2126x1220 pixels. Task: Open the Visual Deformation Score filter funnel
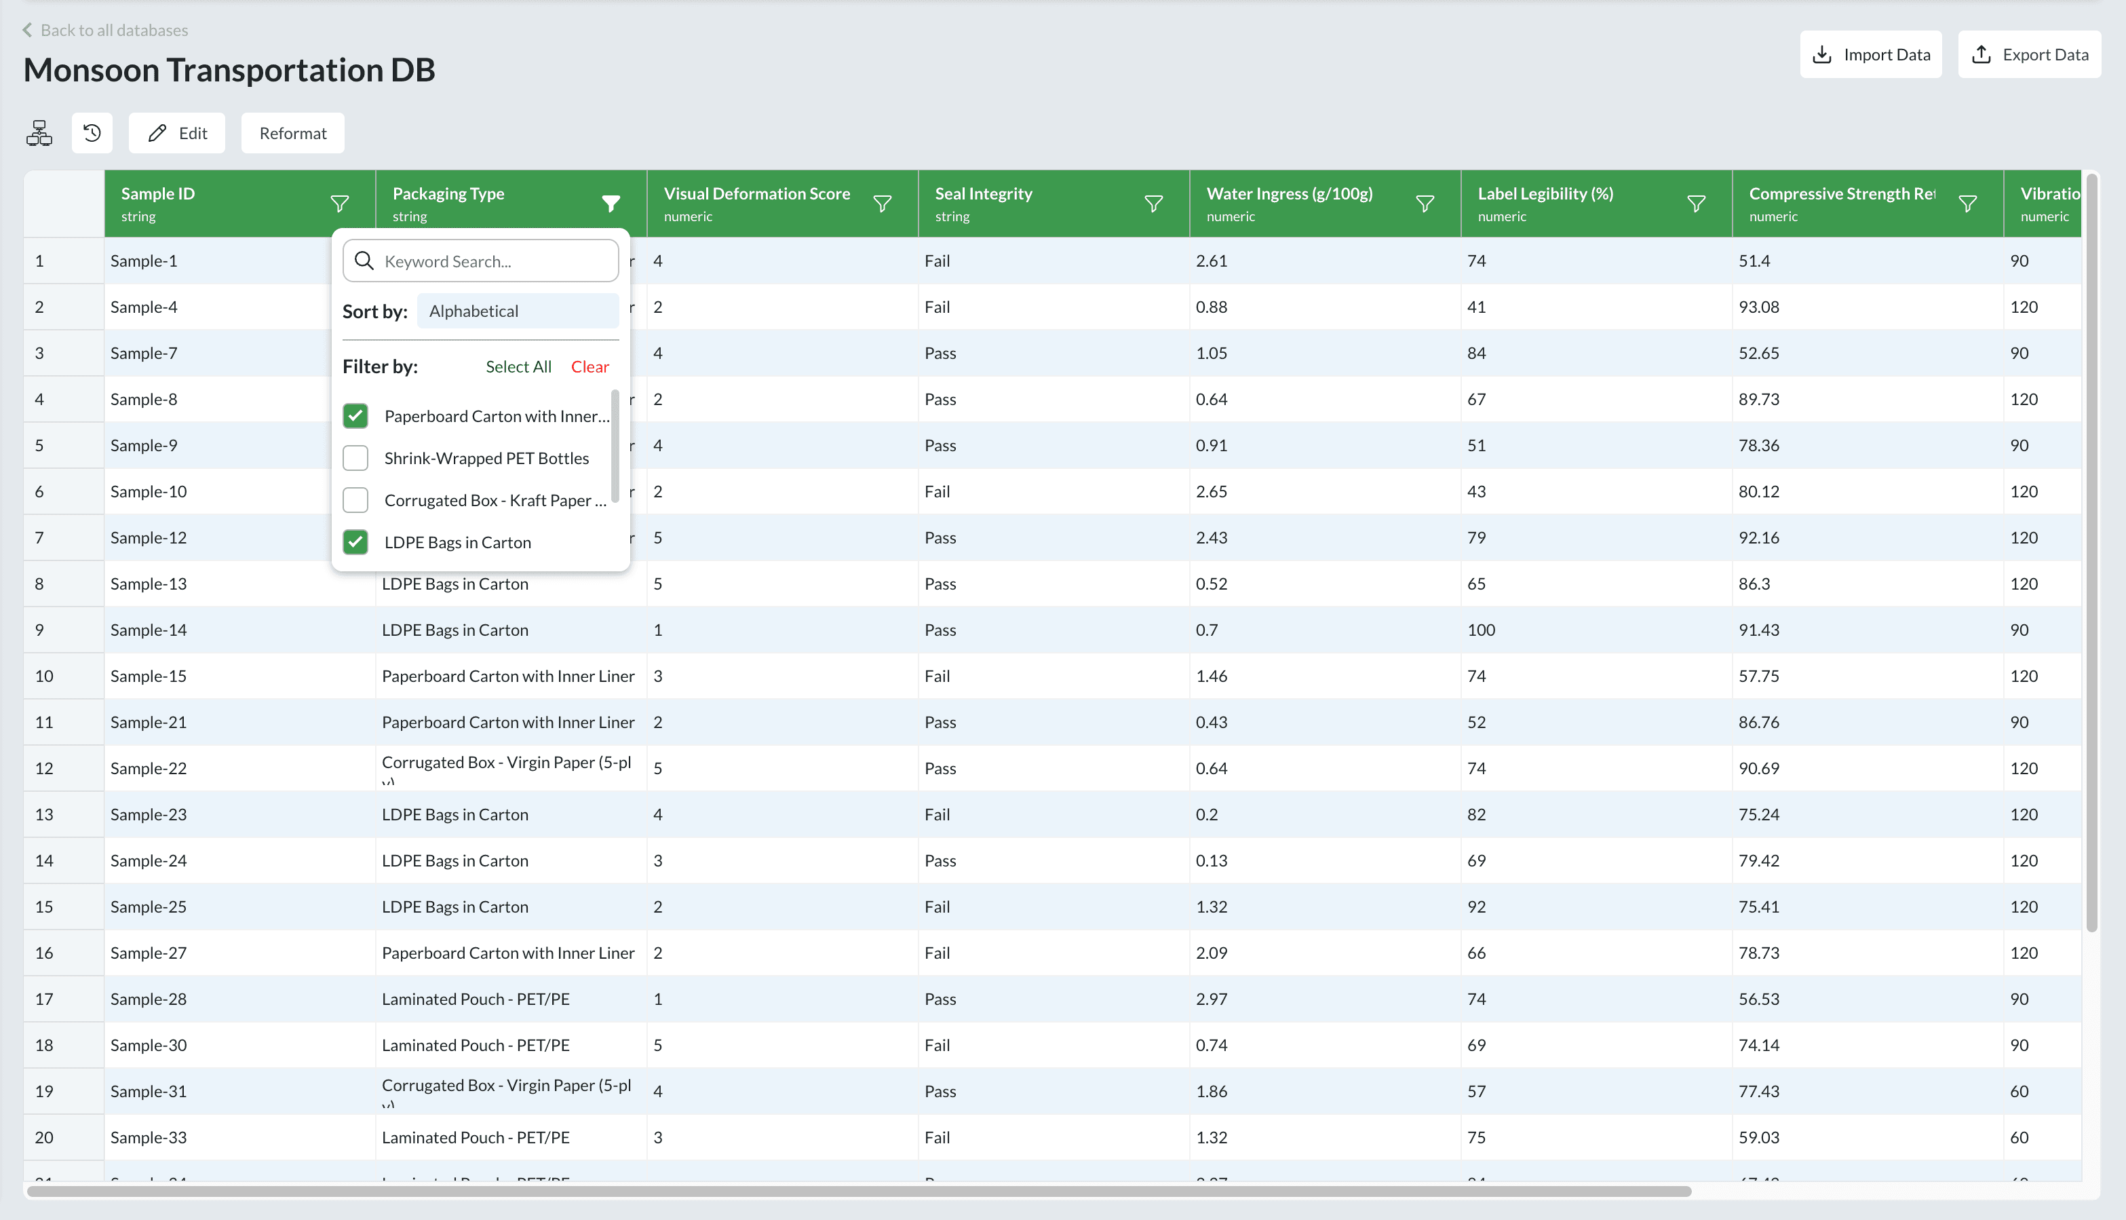point(883,204)
